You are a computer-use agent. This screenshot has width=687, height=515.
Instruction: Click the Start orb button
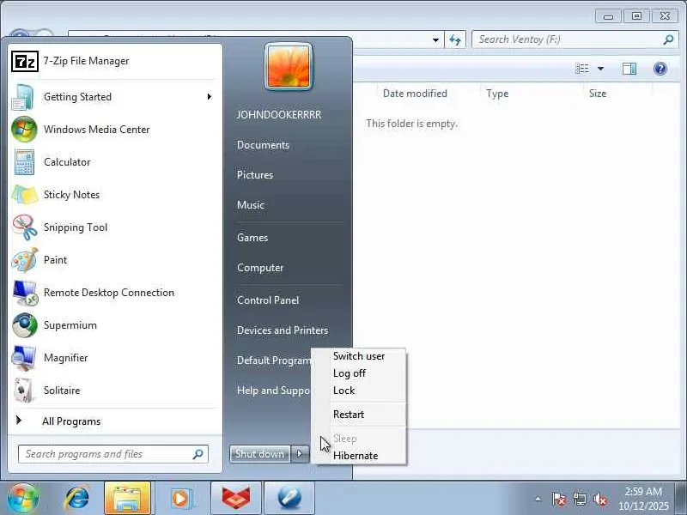23,499
